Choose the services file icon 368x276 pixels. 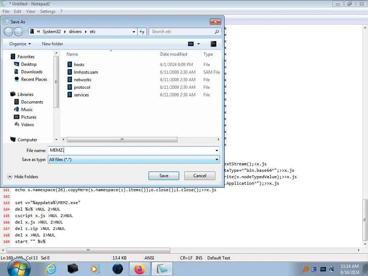(x=69, y=95)
